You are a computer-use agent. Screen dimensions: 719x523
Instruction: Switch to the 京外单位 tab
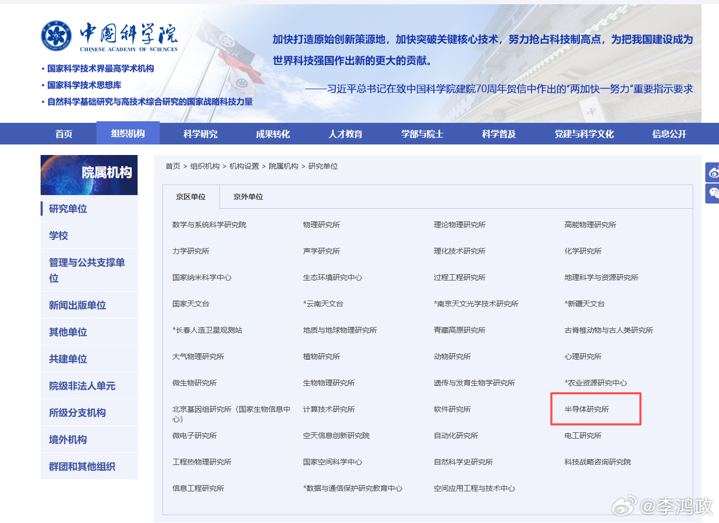click(248, 197)
